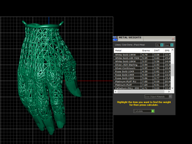Screen dimensions: 192x144
Task: Click the horizontal scroll left arrow
Action: 116,92
